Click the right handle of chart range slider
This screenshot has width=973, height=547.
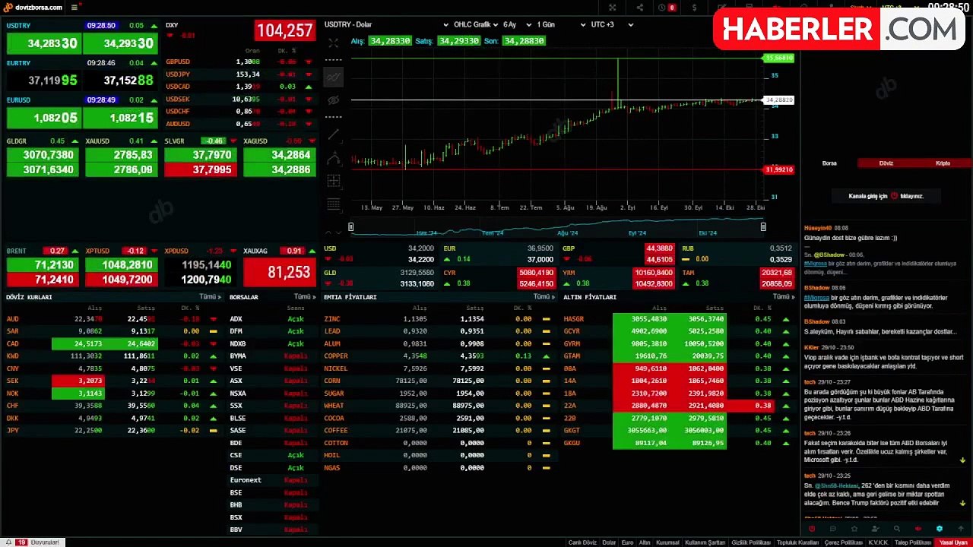coord(763,226)
